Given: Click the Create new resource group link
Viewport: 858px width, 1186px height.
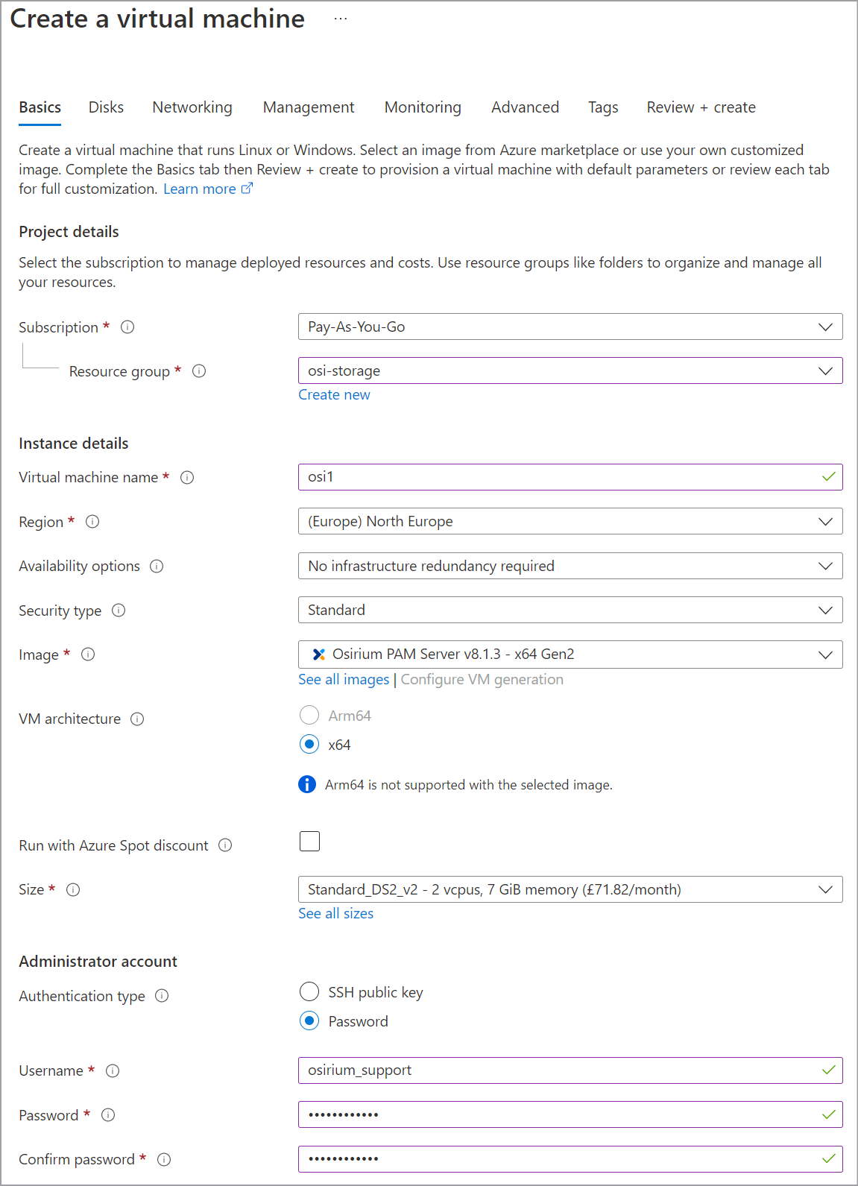Looking at the screenshot, I should coord(334,395).
